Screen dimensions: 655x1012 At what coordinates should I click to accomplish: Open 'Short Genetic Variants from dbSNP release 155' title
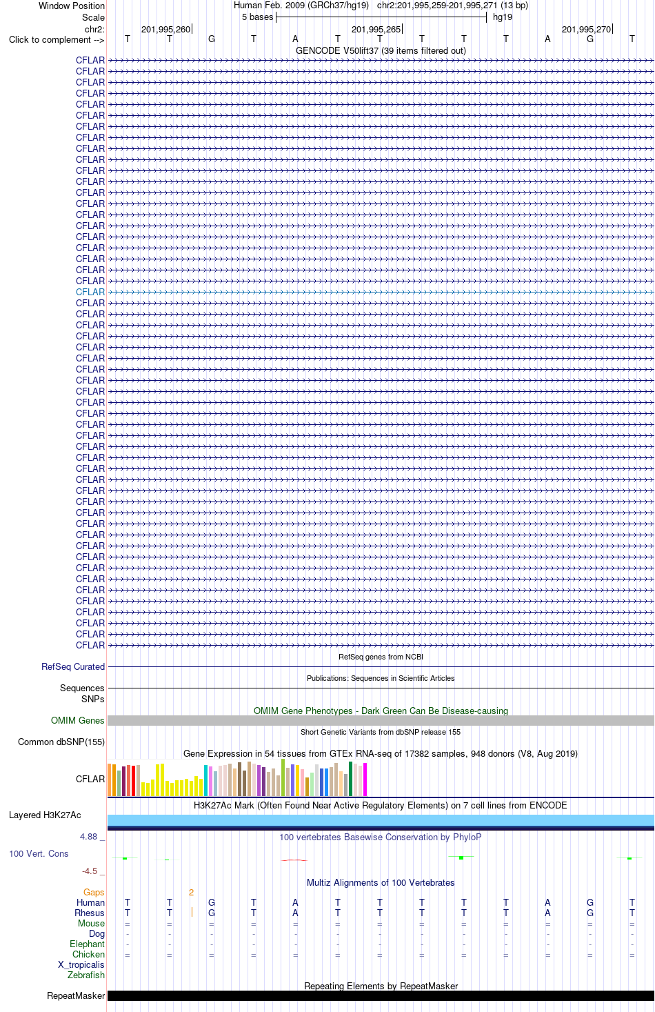click(x=381, y=732)
